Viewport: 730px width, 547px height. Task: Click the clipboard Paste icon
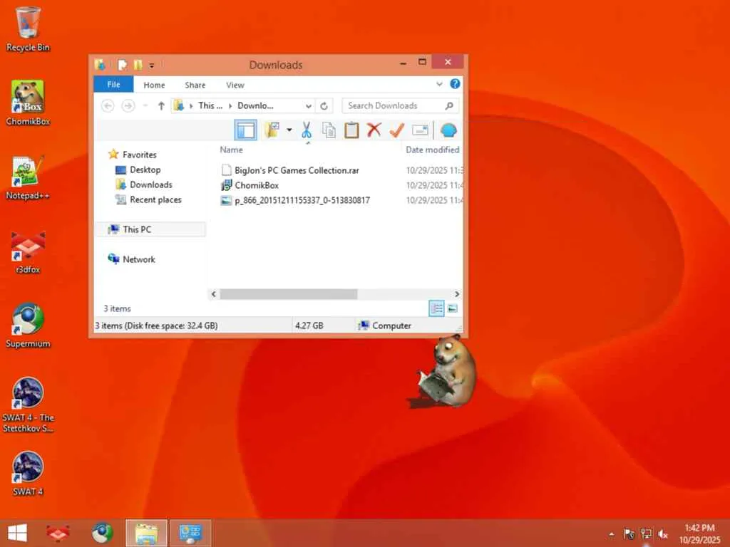coord(351,130)
